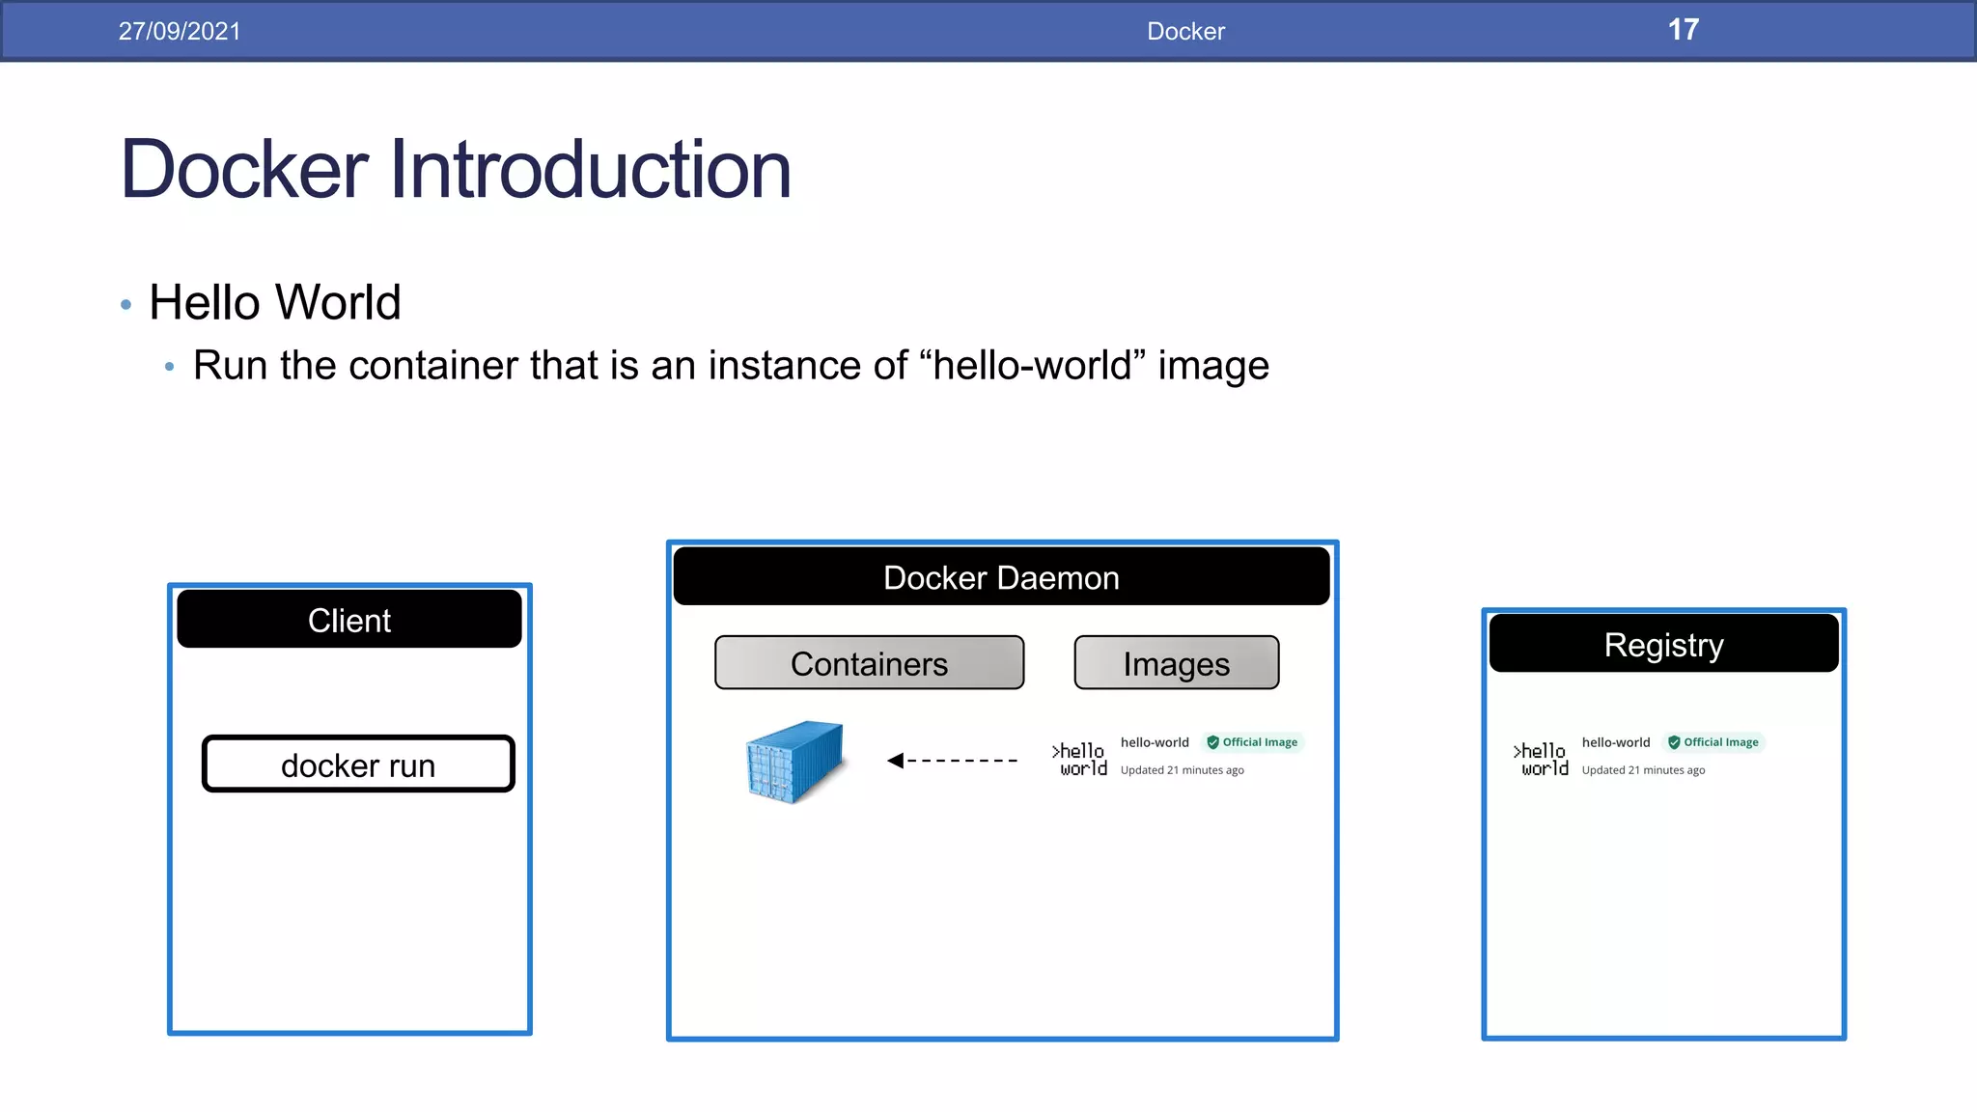Click the Official Image badge in Registry
Image resolution: width=1977 pixels, height=1112 pixels.
tap(1713, 742)
